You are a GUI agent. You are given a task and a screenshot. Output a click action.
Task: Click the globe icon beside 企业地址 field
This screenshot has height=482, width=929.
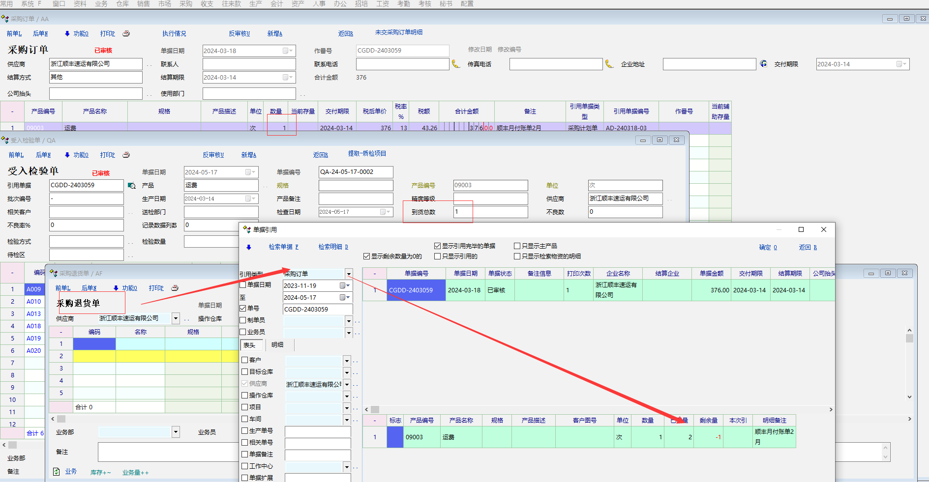click(x=763, y=64)
